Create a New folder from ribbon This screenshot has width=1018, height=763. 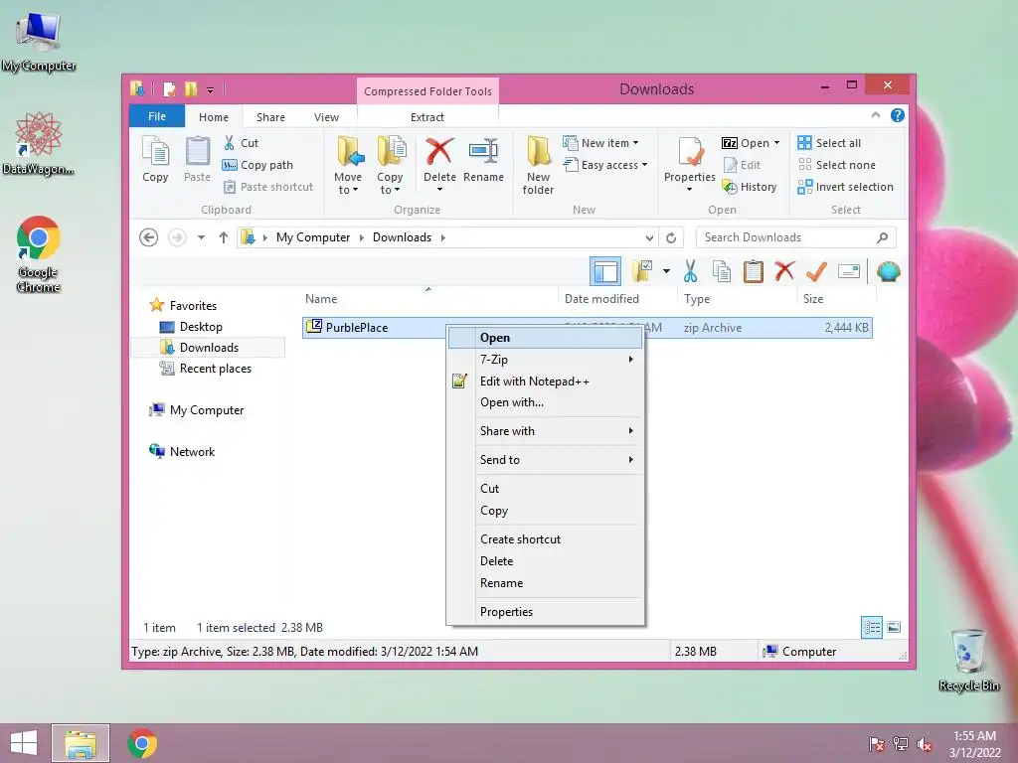click(x=538, y=166)
